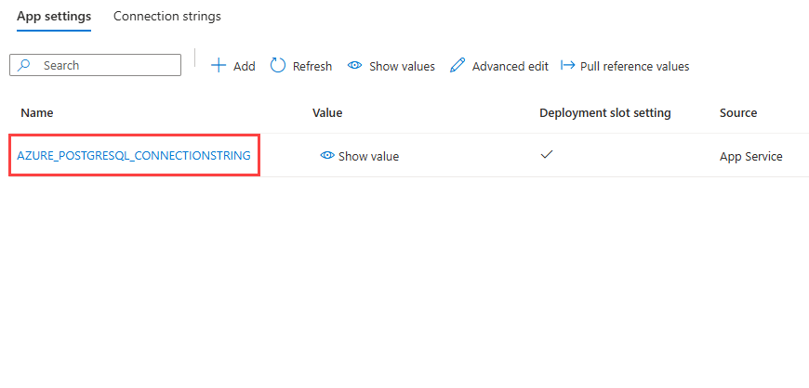This screenshot has width=809, height=388.
Task: Toggle the eye icon in the Value column
Action: coord(326,156)
